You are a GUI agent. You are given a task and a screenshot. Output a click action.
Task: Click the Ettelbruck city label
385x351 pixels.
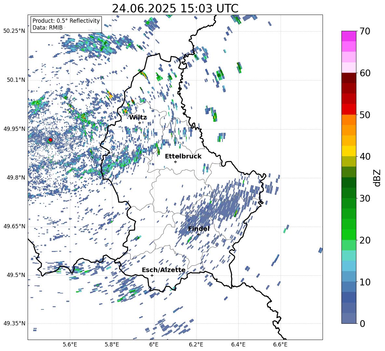183,157
